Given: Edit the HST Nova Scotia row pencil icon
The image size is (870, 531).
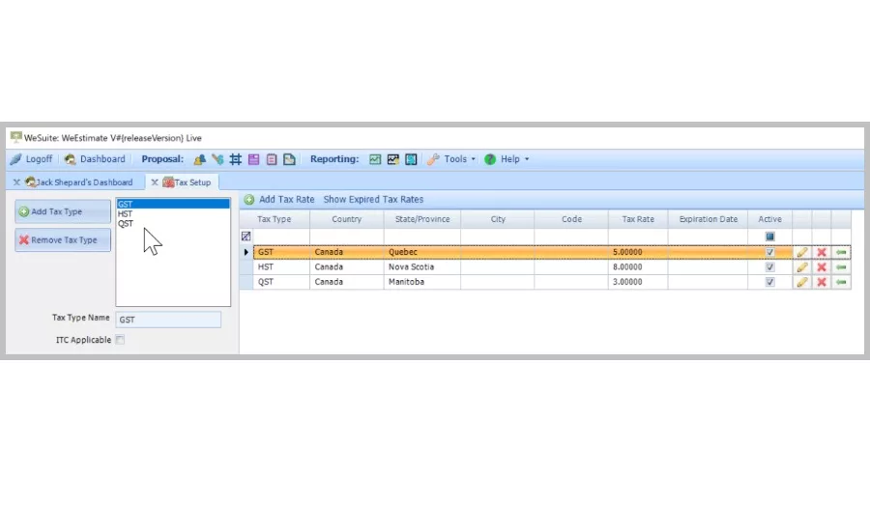Looking at the screenshot, I should [x=802, y=267].
